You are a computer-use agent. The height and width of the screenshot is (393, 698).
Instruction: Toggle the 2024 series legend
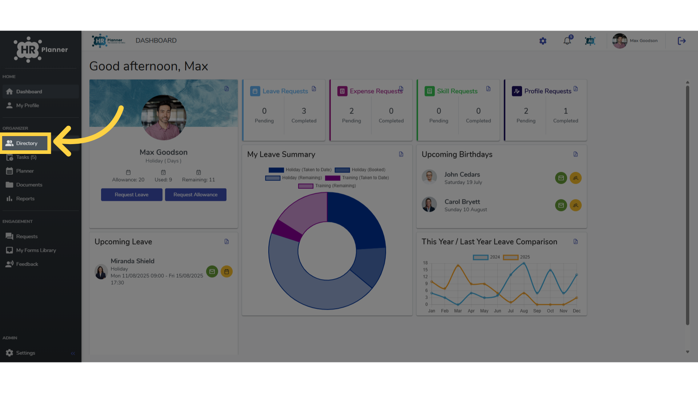click(x=486, y=257)
